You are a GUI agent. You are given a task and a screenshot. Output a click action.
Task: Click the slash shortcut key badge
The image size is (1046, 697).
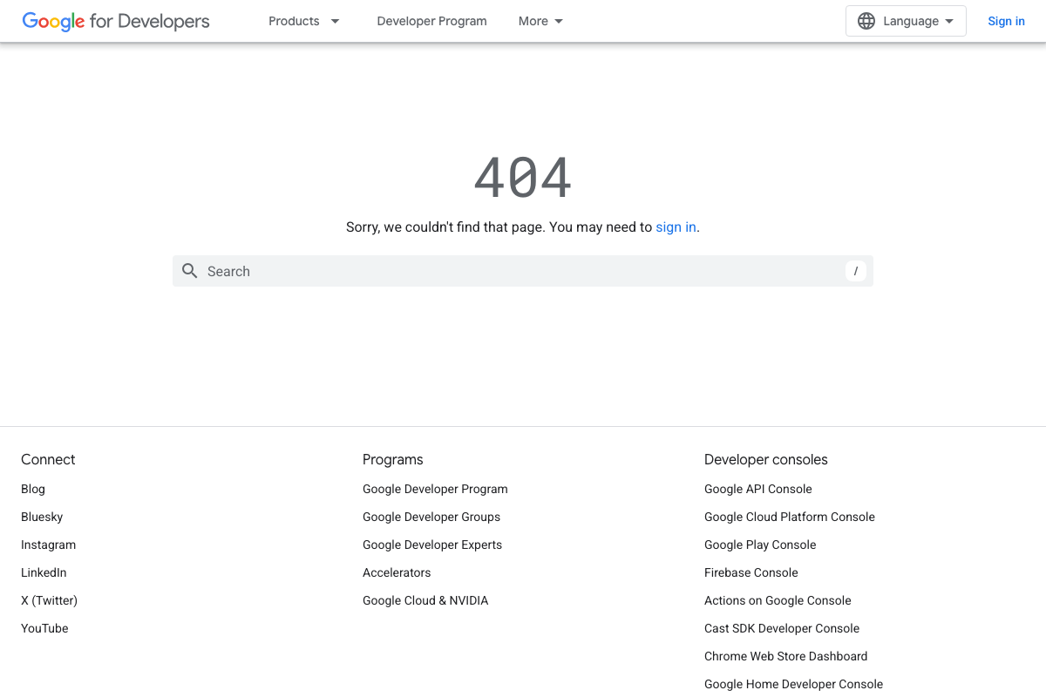856,271
